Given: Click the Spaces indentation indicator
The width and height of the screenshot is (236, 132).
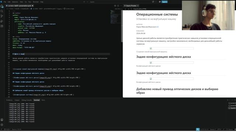Looking at the screenshot, I should tap(213, 129).
